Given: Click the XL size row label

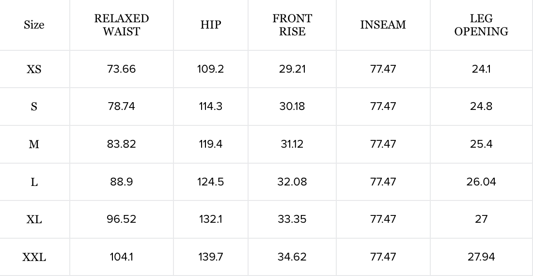Looking at the screenshot, I should (34, 219).
